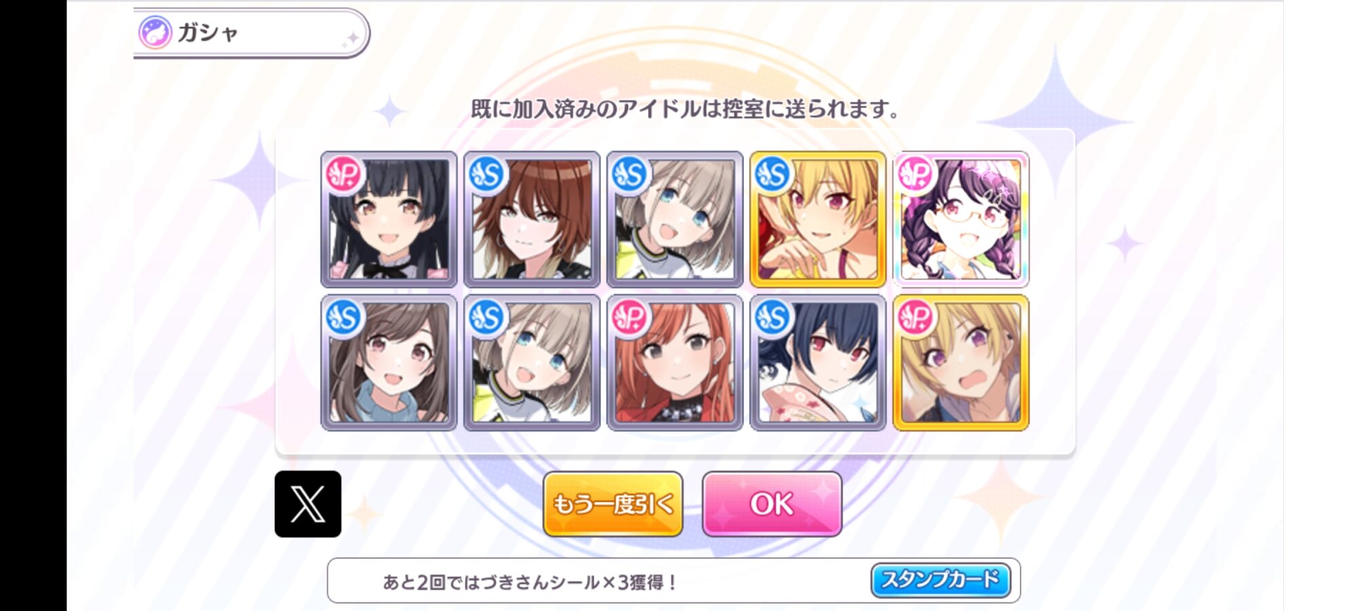This screenshot has width=1358, height=611.
Task: Select the orange-haired P idol card
Action: pos(675,363)
